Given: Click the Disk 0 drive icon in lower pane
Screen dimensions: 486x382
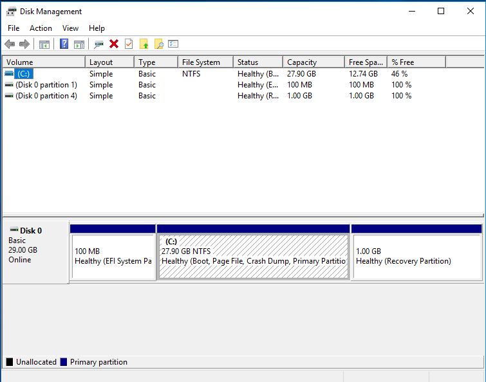Looking at the screenshot, I should coord(14,230).
